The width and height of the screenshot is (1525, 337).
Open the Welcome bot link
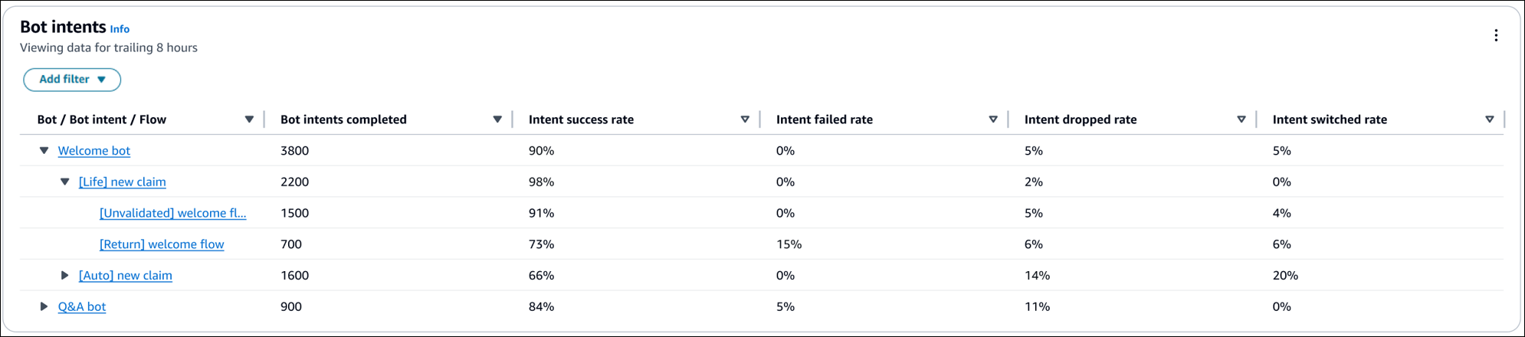(94, 151)
